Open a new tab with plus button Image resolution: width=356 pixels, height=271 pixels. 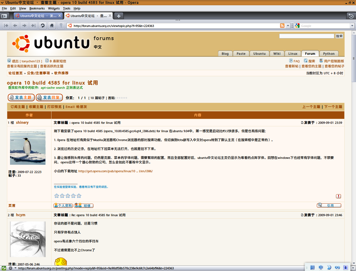click(118, 16)
